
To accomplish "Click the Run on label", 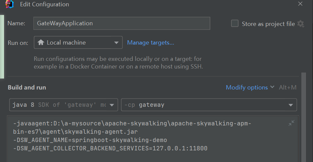I will [18, 43].
